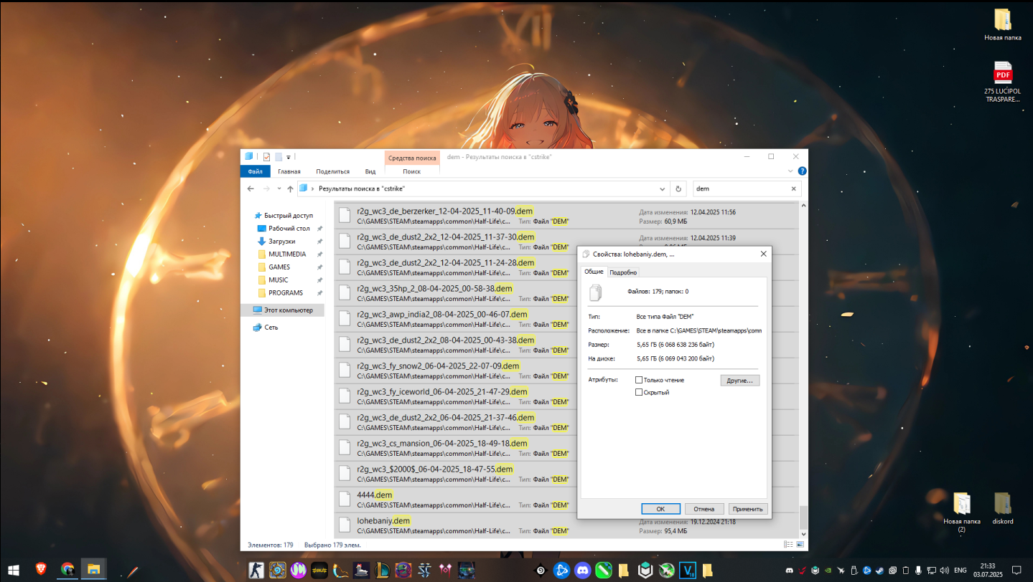This screenshot has height=582, width=1033.
Task: Select file r2g_wc3_awp_india2_08-04-2025_00-46-07.dem
Action: [455, 319]
